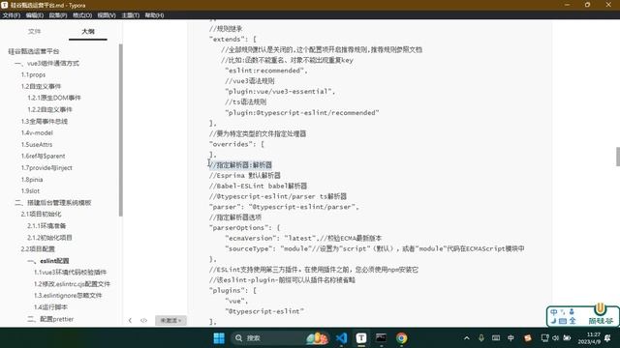Click the "overrides": [ code line
Image resolution: width=620 pixels, height=348 pixels.
236,144
